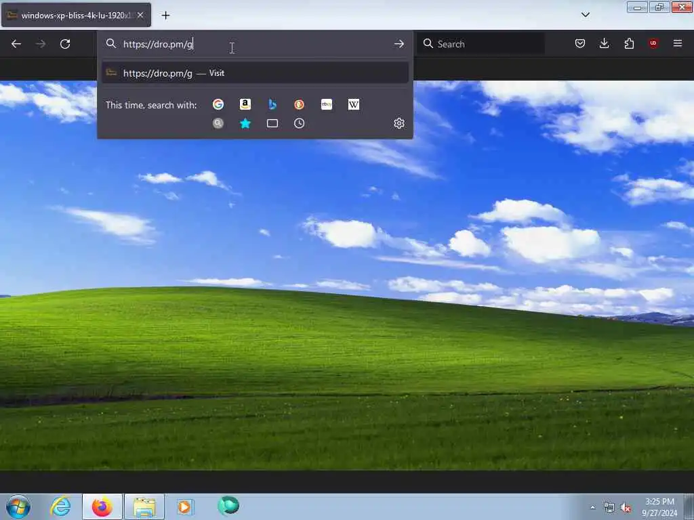This screenshot has width=694, height=520.
Task: Open a new tab
Action: tap(165, 16)
